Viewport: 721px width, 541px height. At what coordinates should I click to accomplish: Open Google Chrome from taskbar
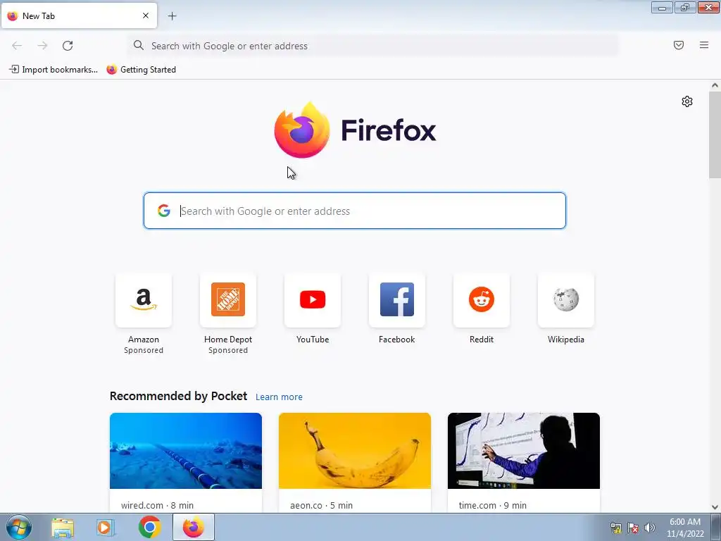149,527
